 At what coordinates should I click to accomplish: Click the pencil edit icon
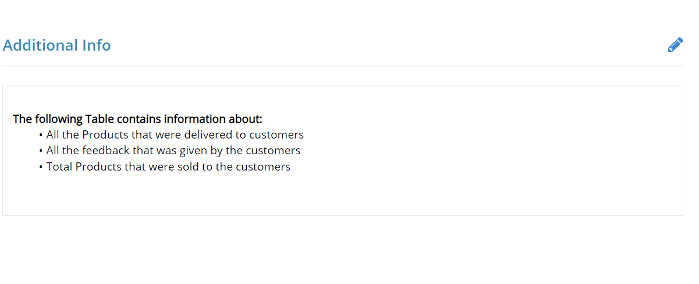[x=675, y=45]
